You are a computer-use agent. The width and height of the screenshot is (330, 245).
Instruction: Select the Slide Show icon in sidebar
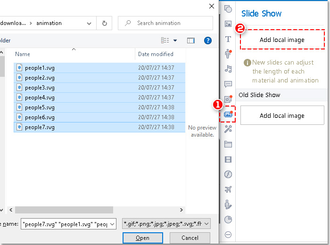click(228, 114)
